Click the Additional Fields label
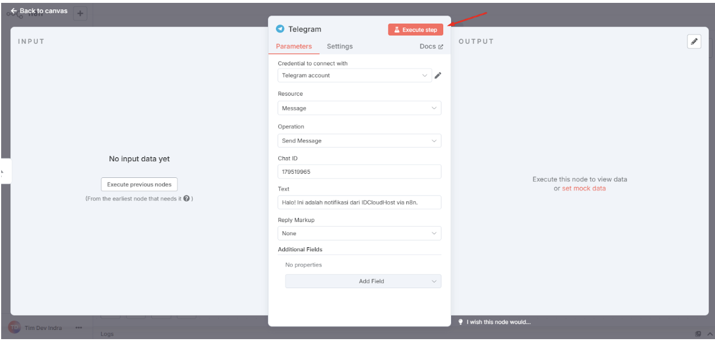Viewport: 715px width, 342px height. tap(300, 250)
